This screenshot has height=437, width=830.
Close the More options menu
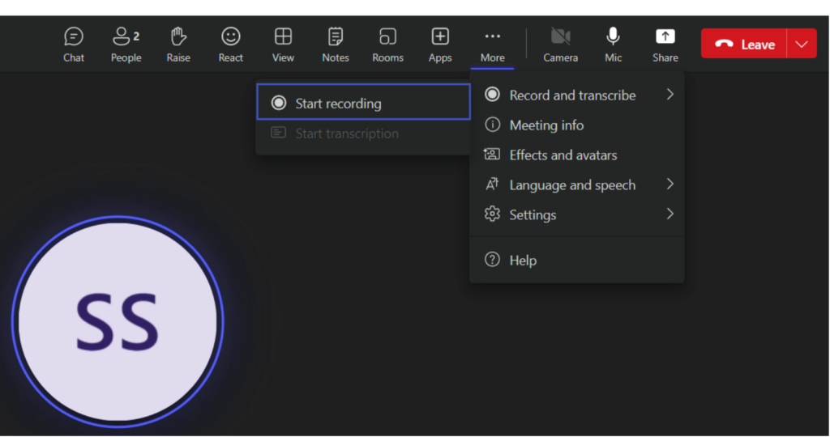point(492,45)
